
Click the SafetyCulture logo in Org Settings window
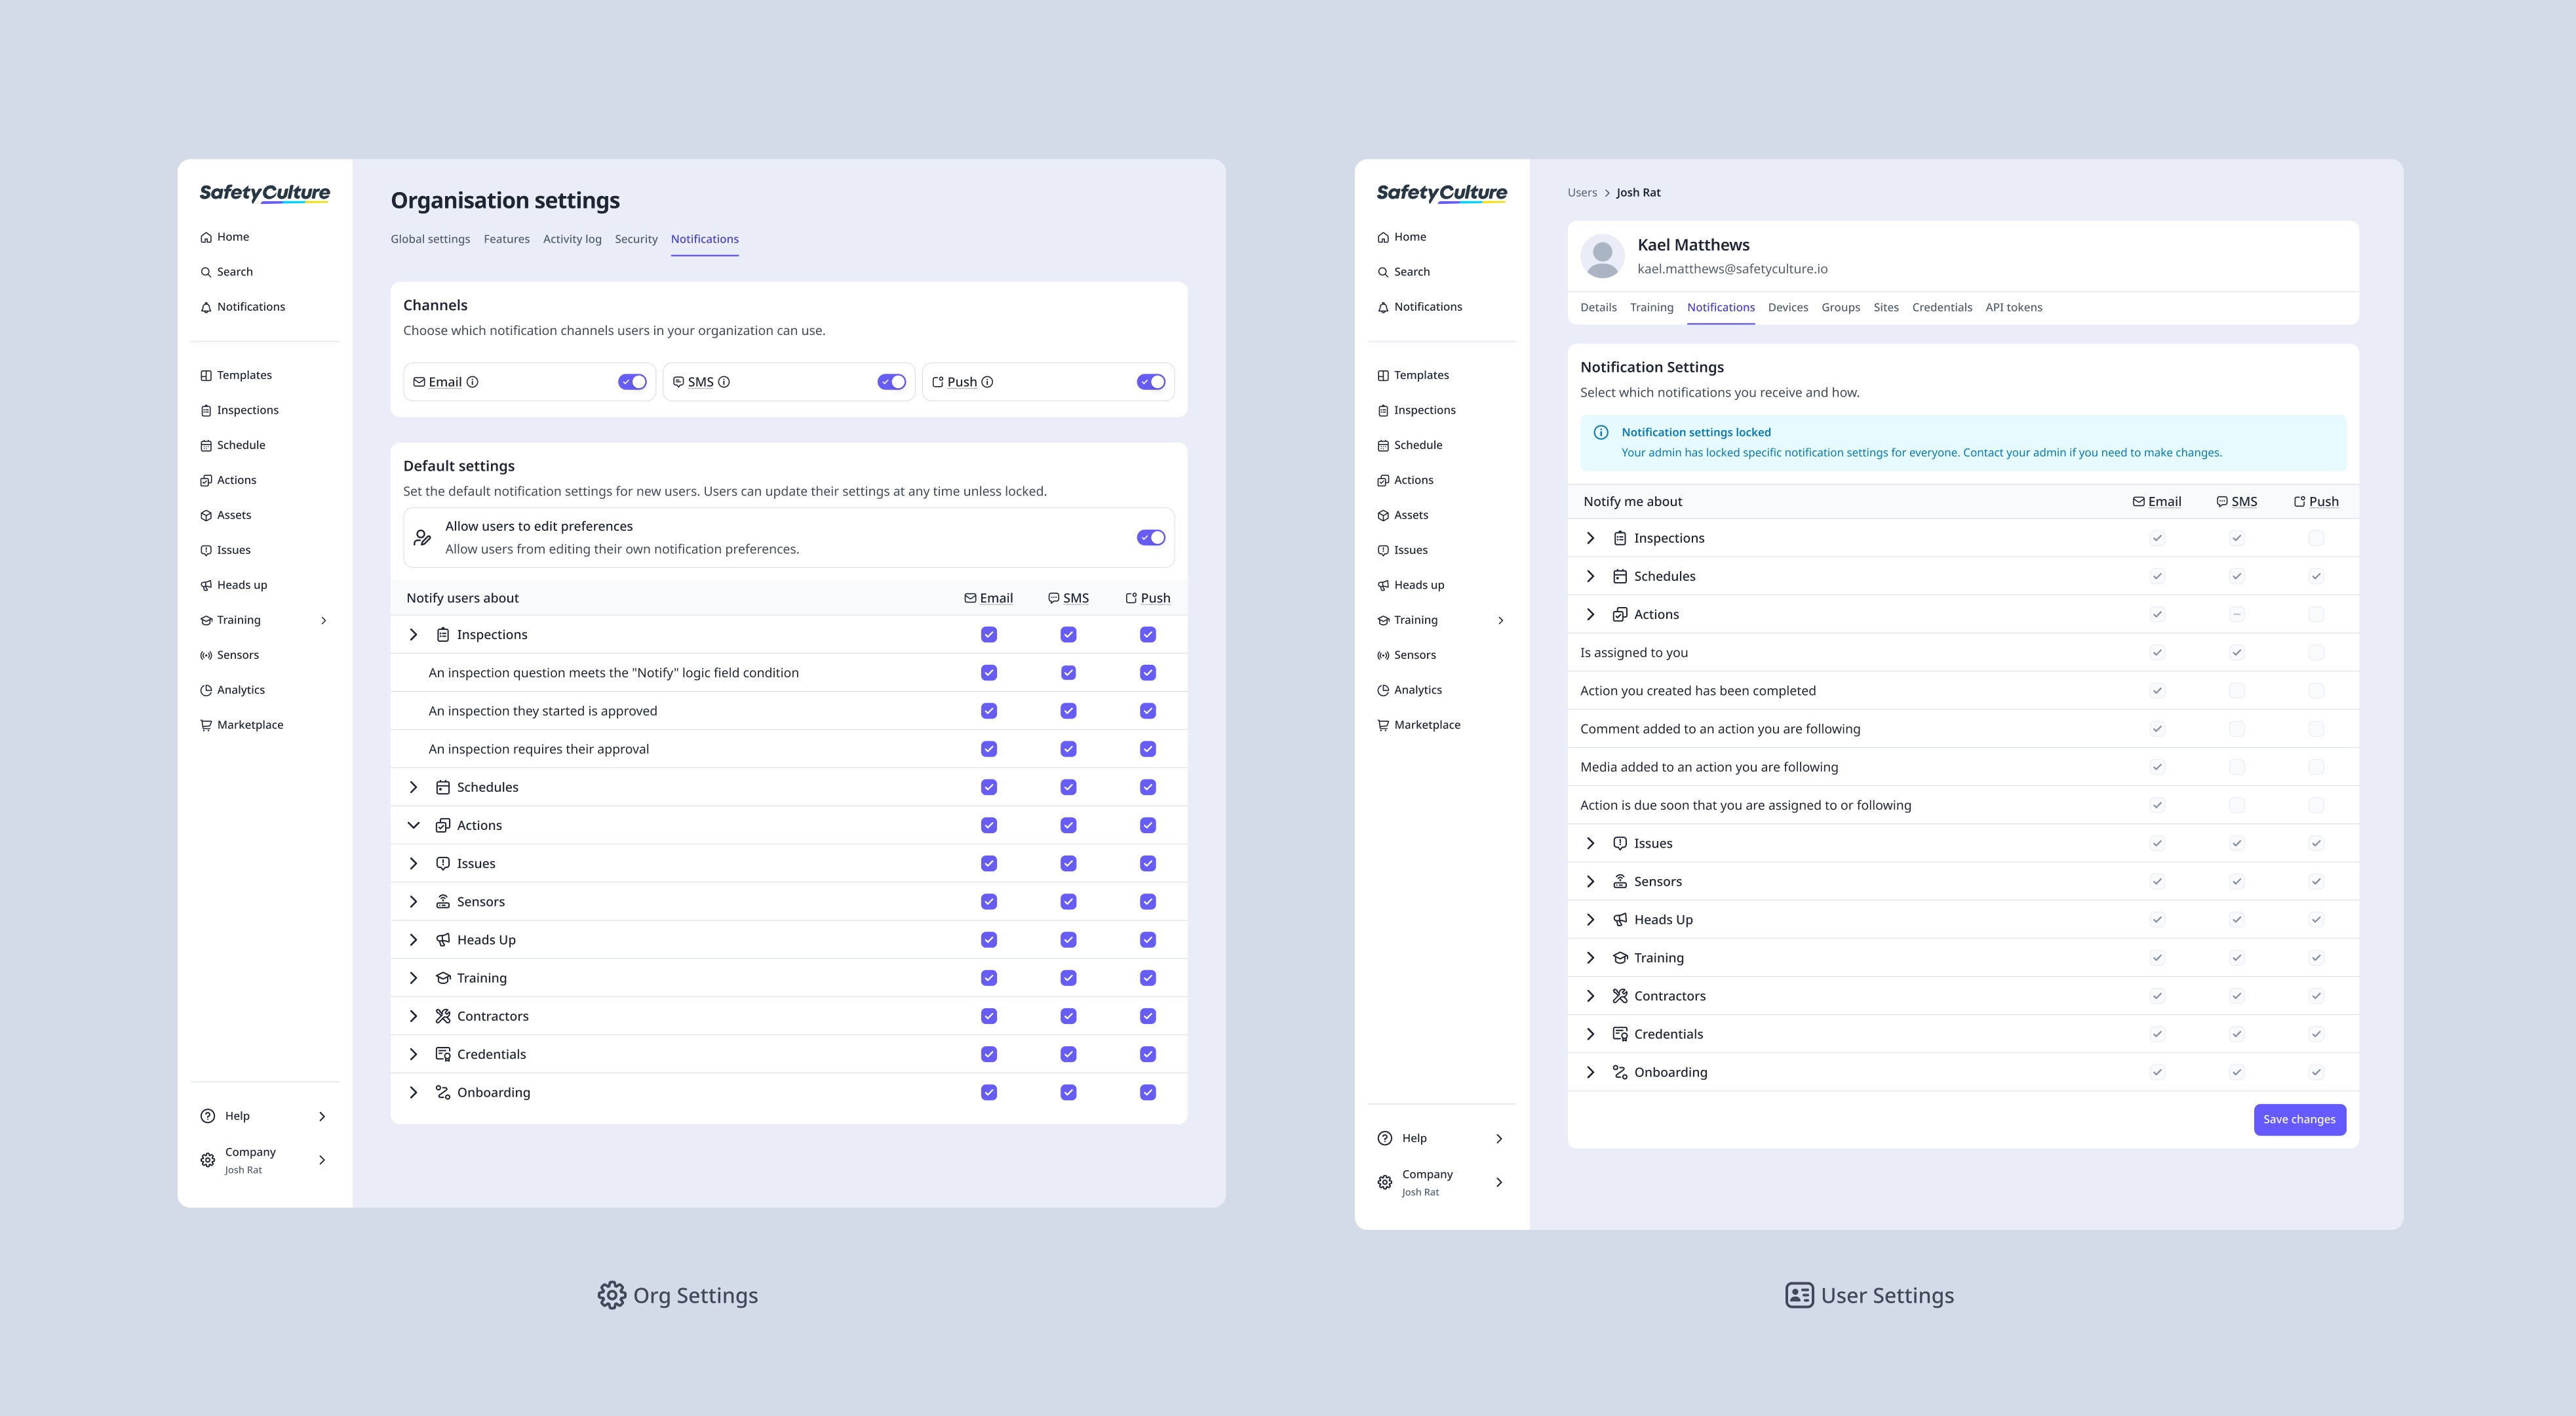point(265,193)
